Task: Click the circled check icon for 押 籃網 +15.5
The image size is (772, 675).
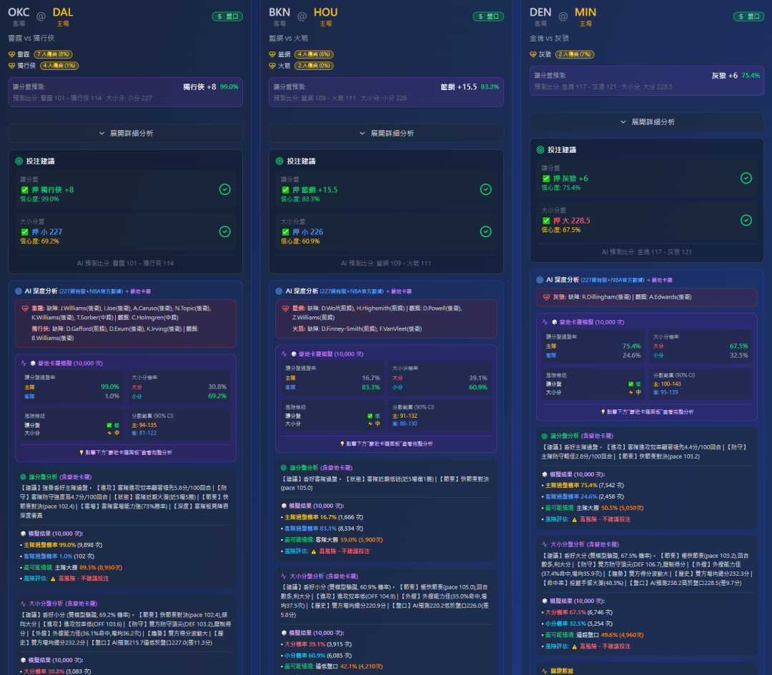Action: tap(485, 189)
